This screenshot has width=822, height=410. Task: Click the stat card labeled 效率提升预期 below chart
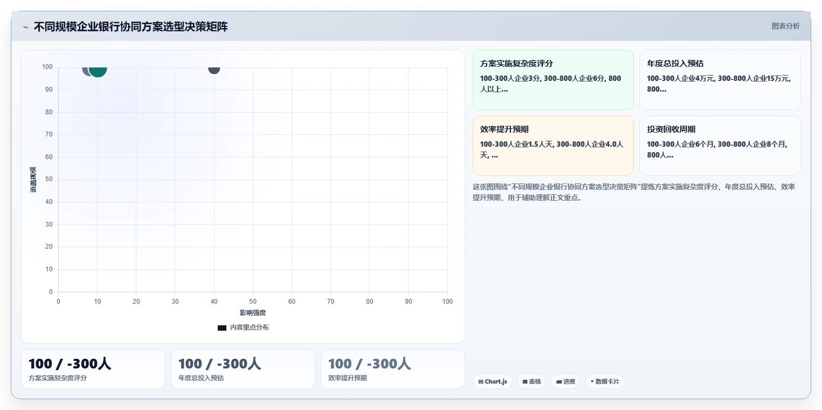393,369
